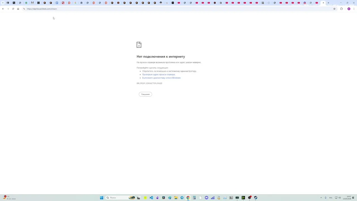
Task: Click the sad page error icon
Action: point(139,45)
